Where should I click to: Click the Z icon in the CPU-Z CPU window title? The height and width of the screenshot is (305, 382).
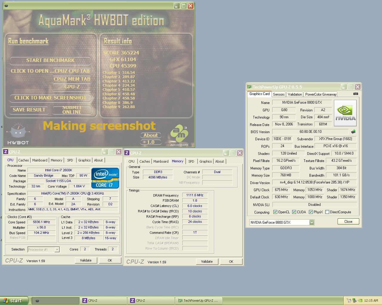coord(5,152)
